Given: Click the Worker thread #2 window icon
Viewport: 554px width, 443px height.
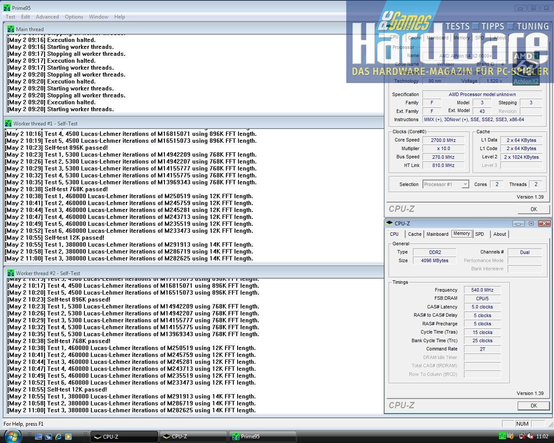Looking at the screenshot, I should point(10,273).
